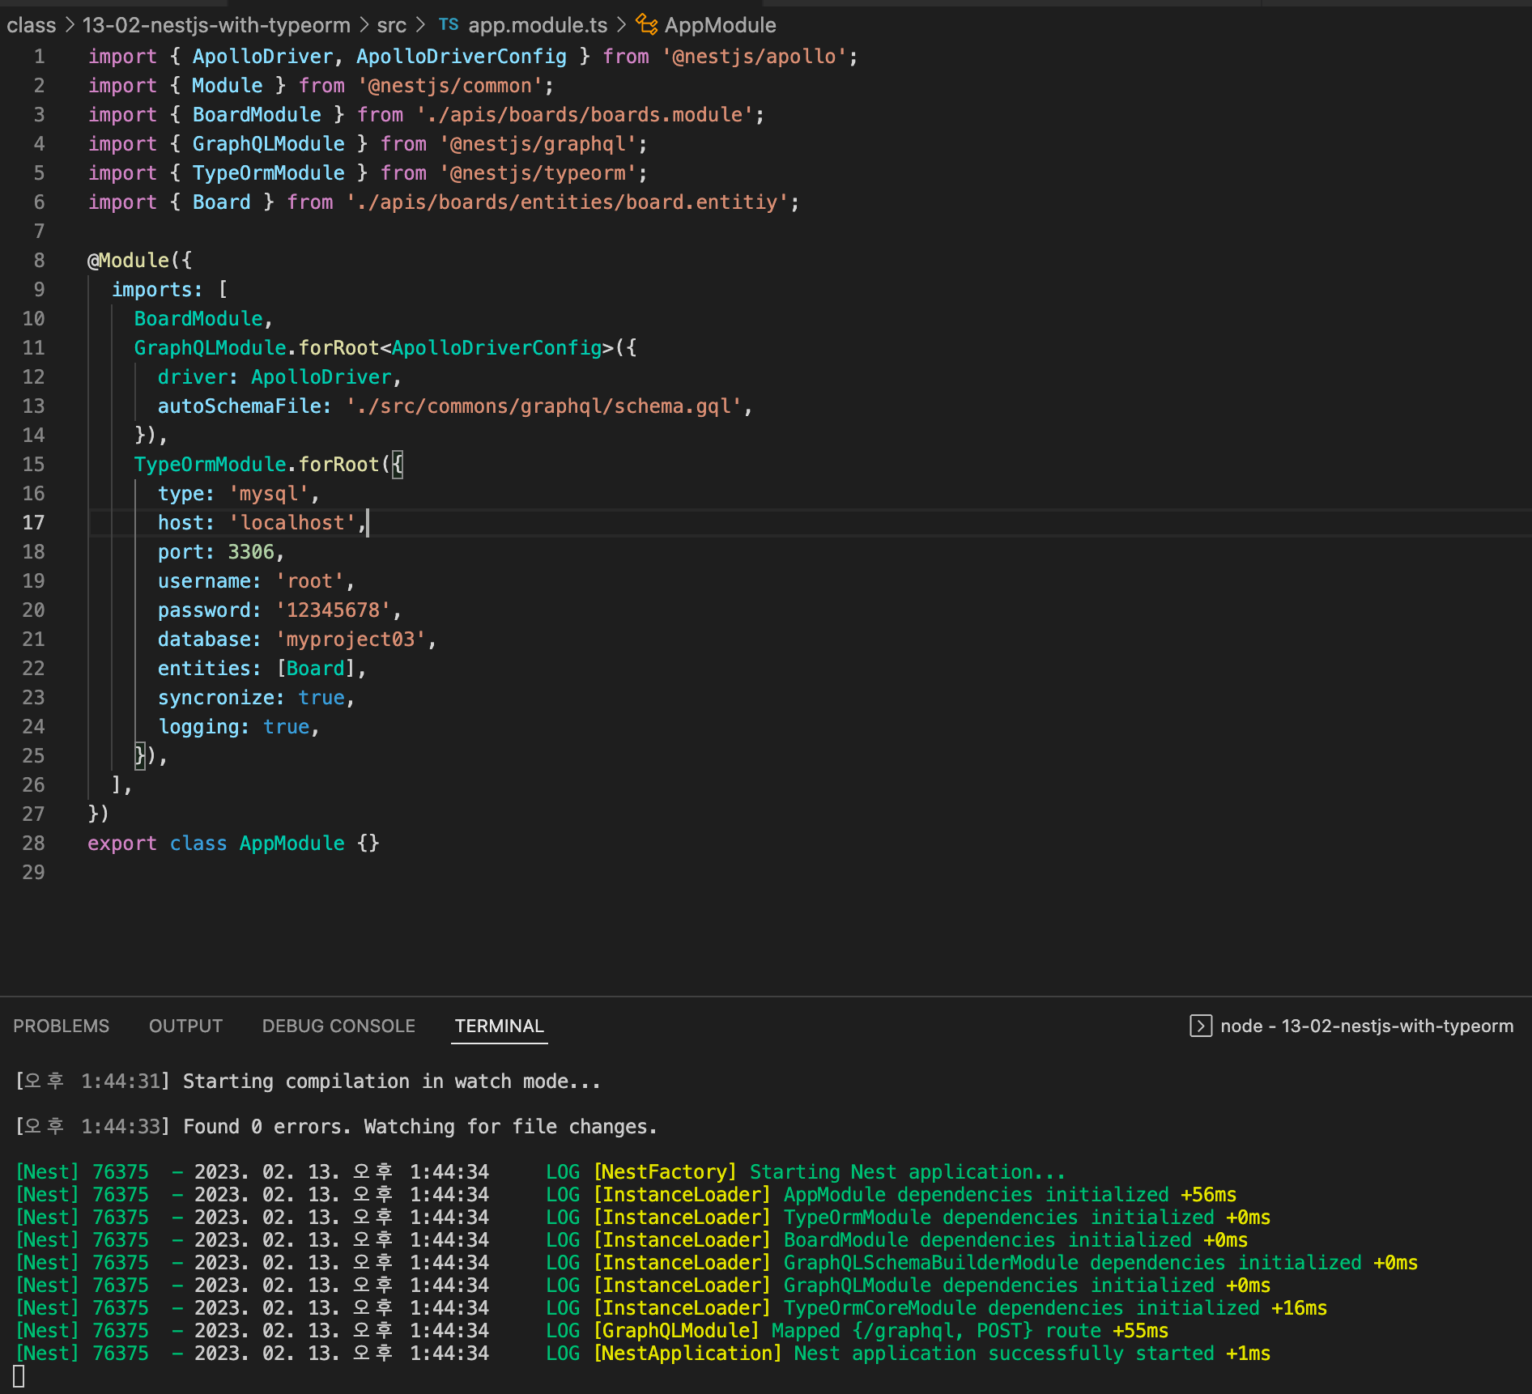Open the PROBLEMS panel tab

coord(61,1026)
